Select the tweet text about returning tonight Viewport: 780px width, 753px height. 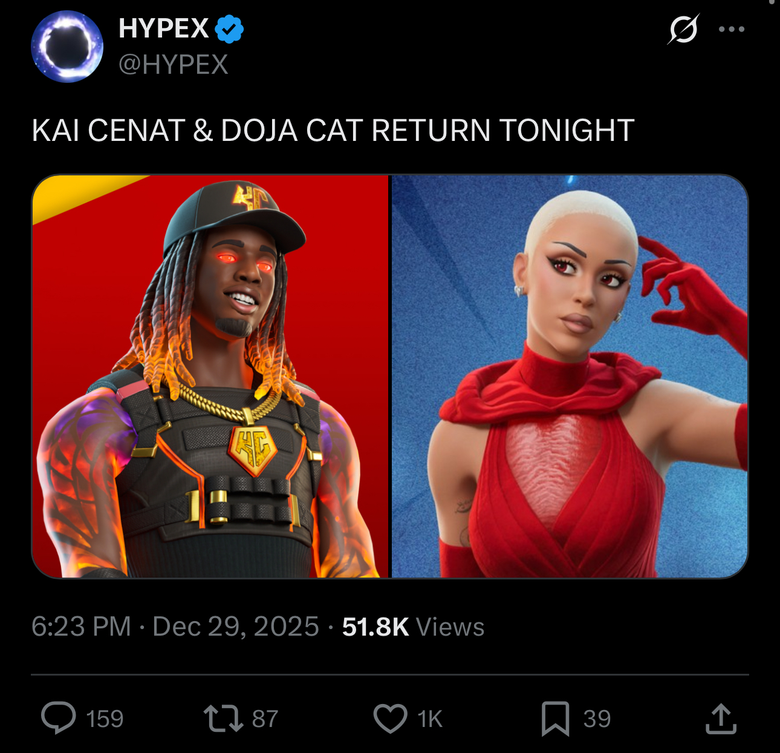333,131
